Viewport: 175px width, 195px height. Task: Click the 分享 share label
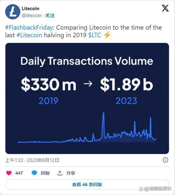(x=71, y=173)
